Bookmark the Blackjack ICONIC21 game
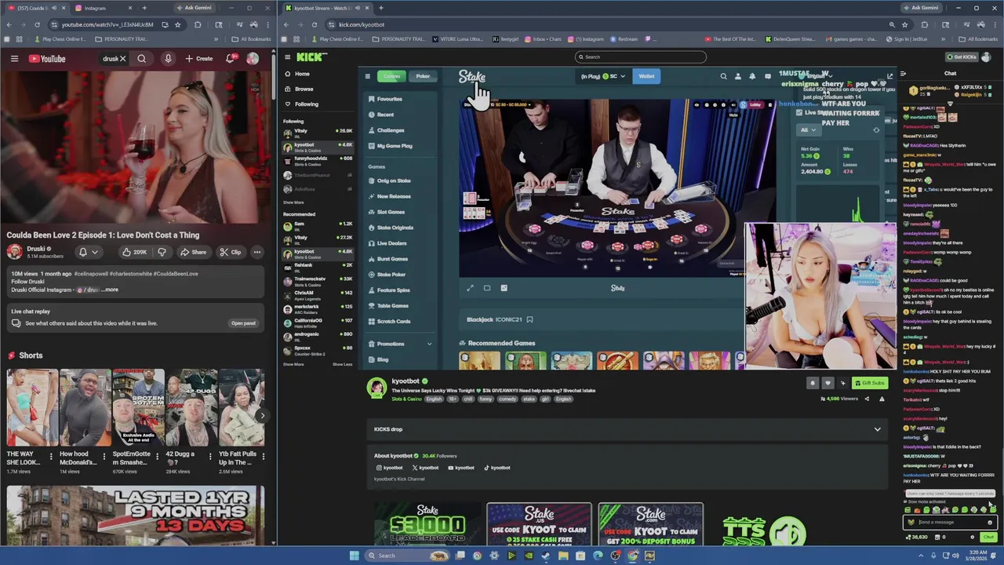 pyautogui.click(x=530, y=319)
